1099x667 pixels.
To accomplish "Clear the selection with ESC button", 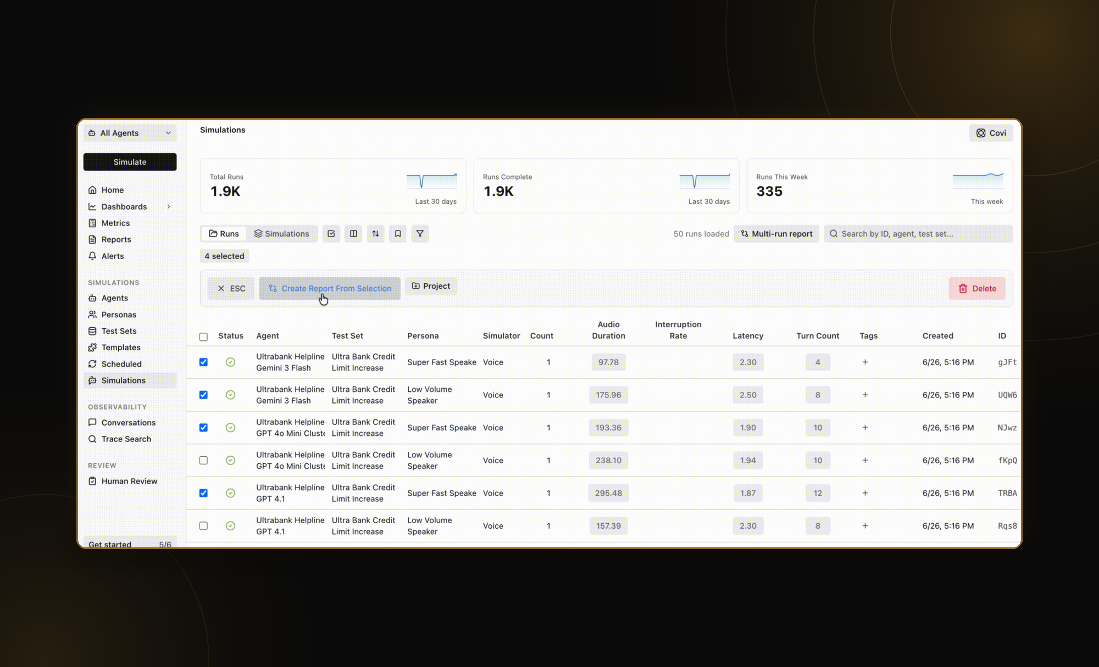I will [x=231, y=288].
